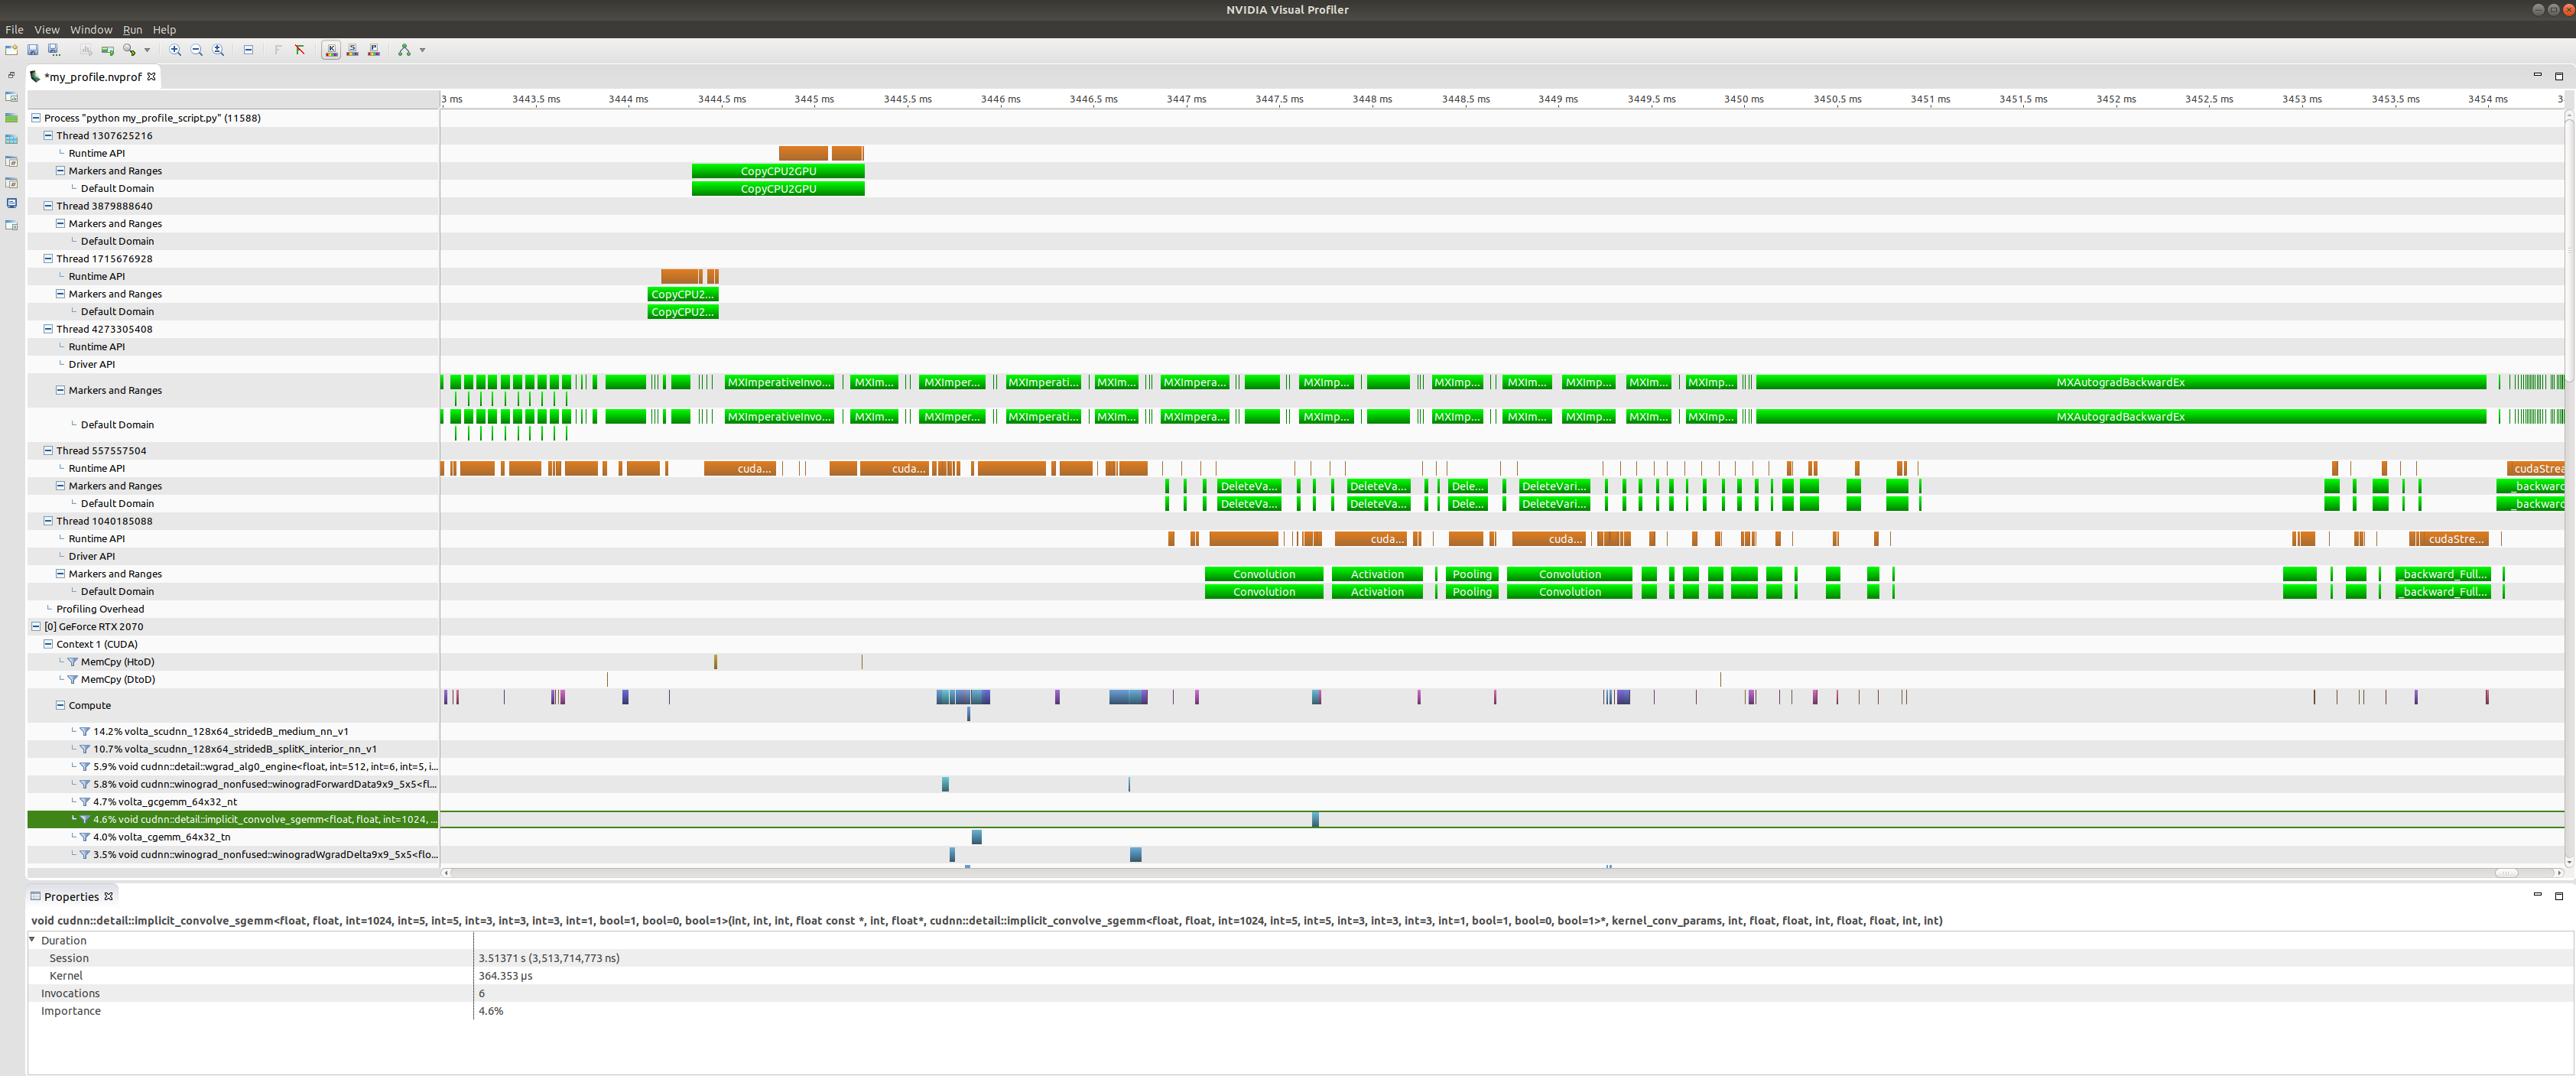The image size is (2576, 1076).
Task: Enable the K kernel-coloring mode
Action: tap(331, 50)
